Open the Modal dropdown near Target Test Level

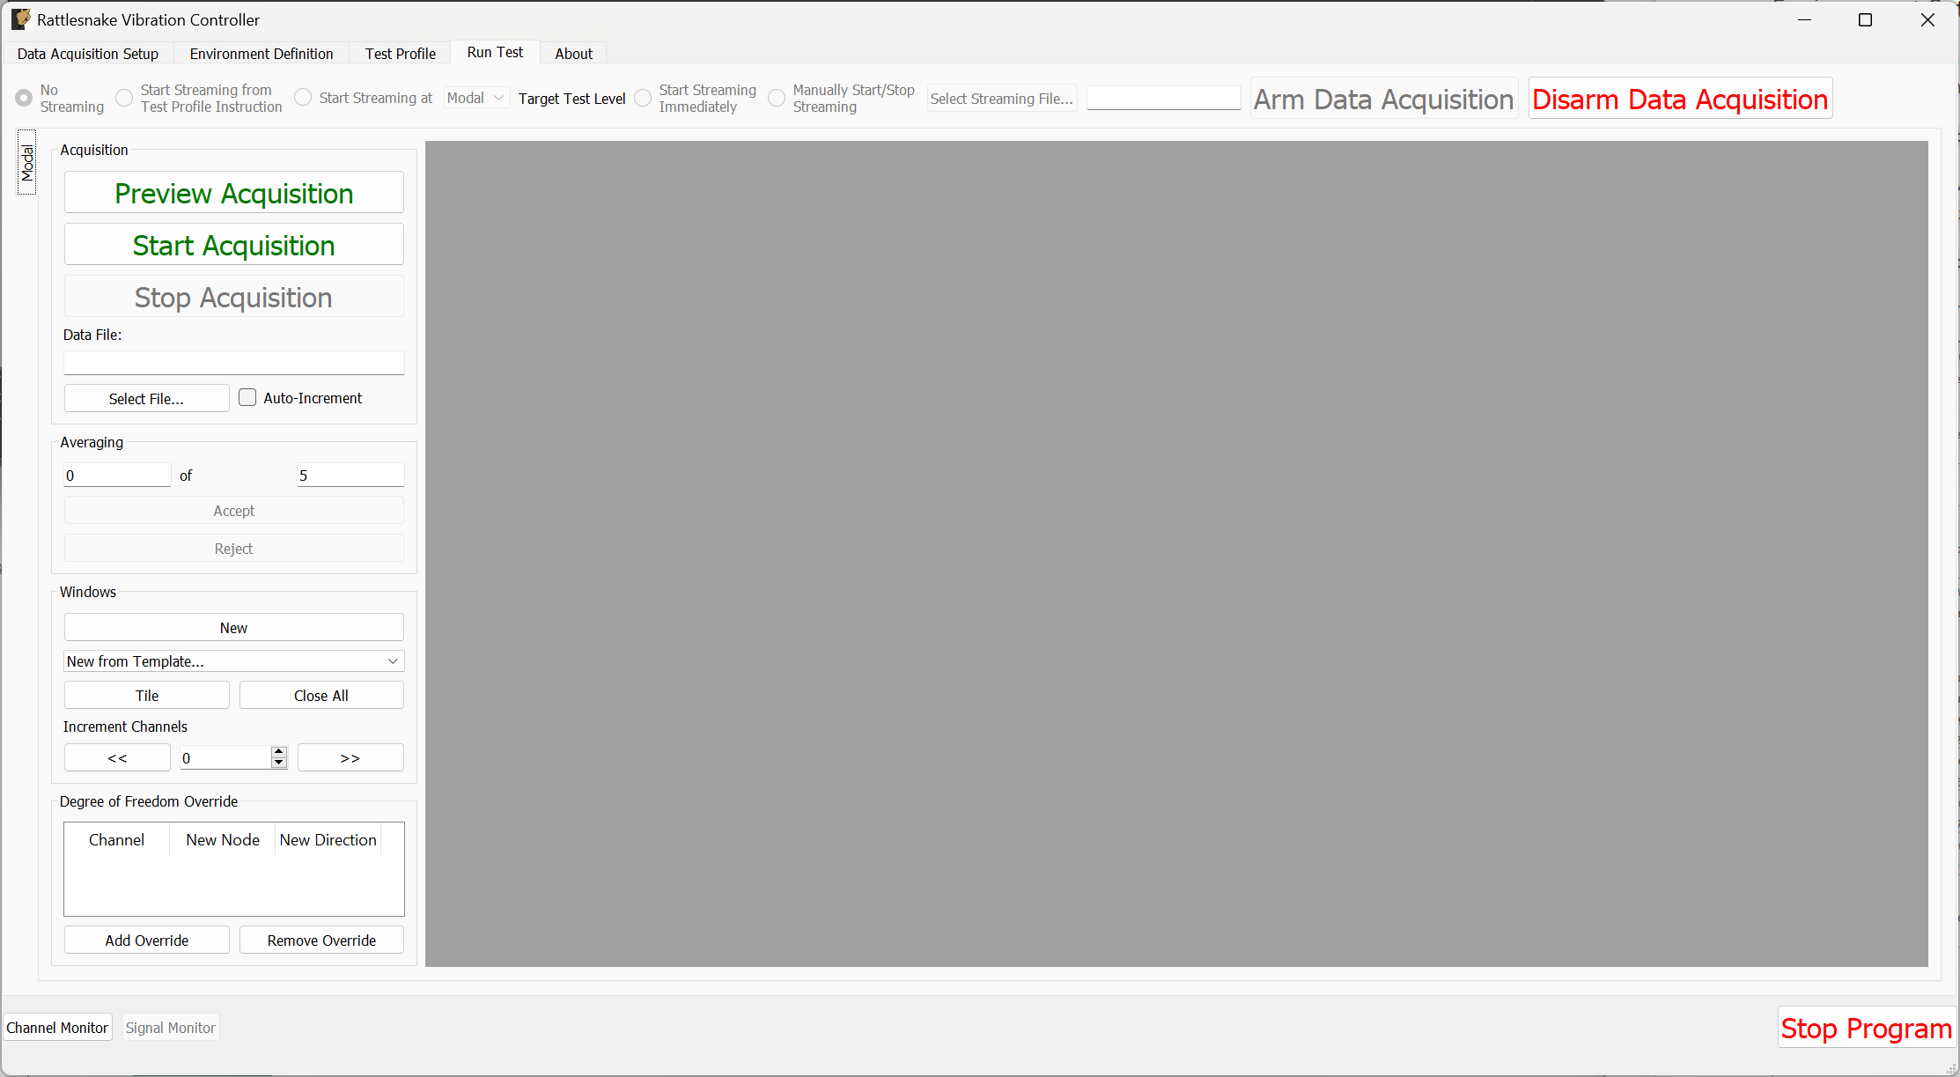click(475, 98)
